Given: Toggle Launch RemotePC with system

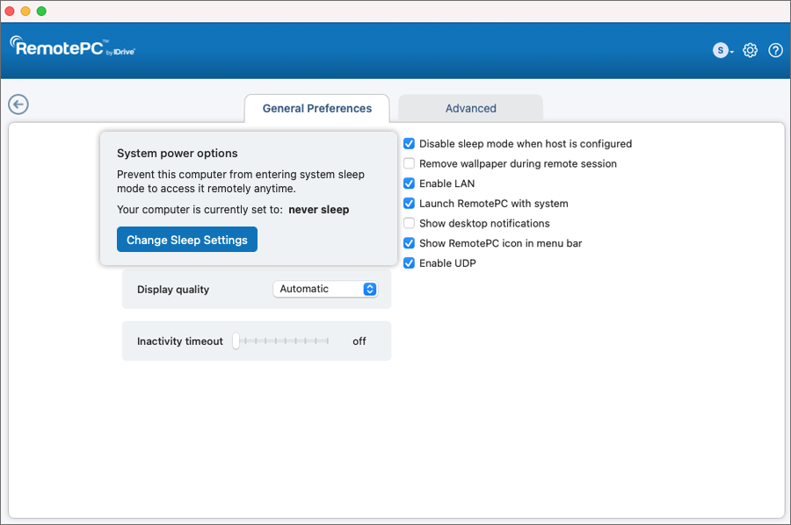Looking at the screenshot, I should tap(409, 203).
